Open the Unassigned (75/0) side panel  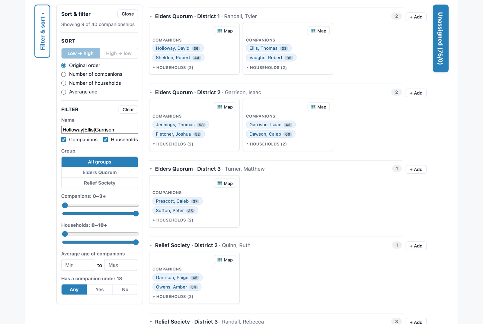440,38
